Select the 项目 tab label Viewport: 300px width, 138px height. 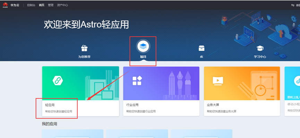[143, 57]
